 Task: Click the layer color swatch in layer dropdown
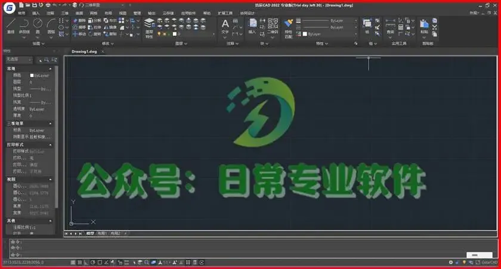click(x=174, y=34)
